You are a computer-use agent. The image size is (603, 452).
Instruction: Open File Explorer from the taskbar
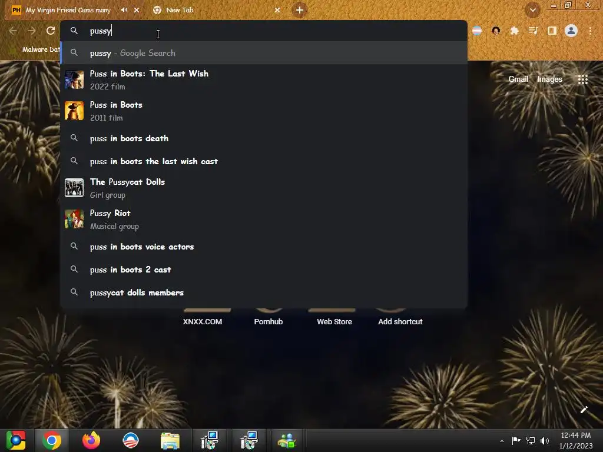coord(170,440)
